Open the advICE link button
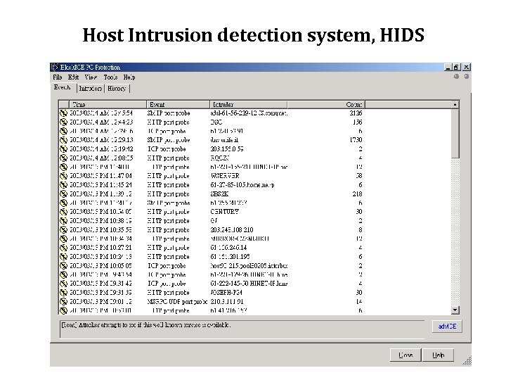The height and width of the screenshot is (380, 506). coord(447,327)
